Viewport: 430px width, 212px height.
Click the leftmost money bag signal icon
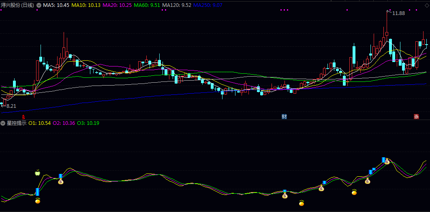(61, 181)
